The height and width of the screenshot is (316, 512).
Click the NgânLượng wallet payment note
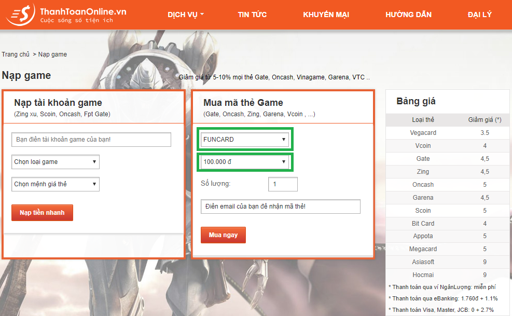tap(442, 287)
